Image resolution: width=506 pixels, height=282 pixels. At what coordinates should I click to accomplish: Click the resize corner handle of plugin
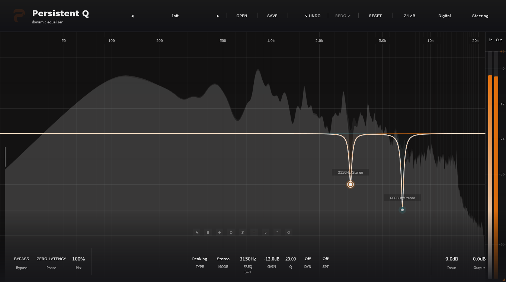click(503, 279)
